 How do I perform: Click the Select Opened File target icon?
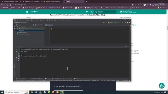pos(34,25)
